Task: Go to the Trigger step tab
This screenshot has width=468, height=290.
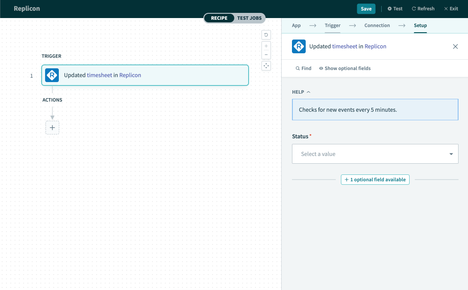Action: pyautogui.click(x=332, y=25)
